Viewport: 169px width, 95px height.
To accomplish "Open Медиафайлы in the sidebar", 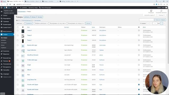I will pos(7,18).
